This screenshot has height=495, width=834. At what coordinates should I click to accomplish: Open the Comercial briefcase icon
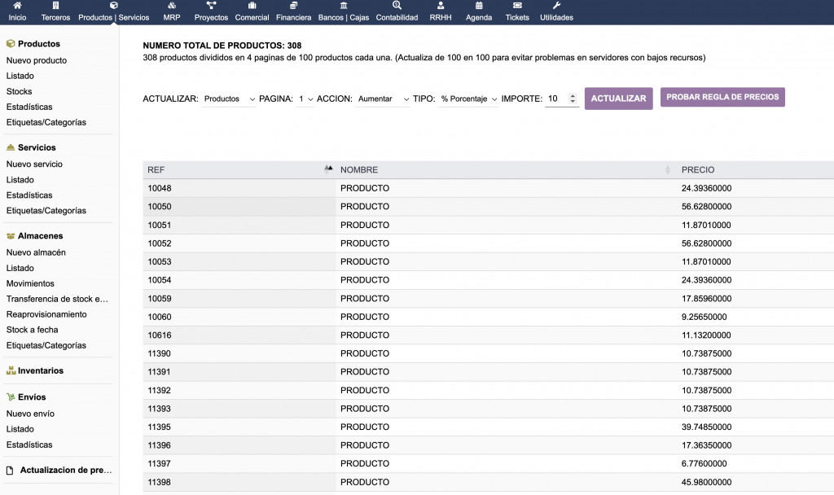(x=252, y=6)
